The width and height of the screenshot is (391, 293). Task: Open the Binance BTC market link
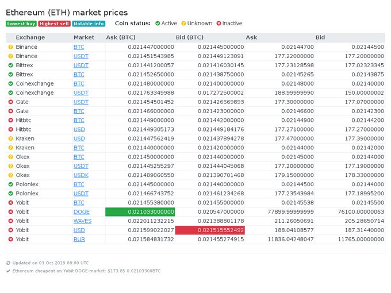(x=79, y=47)
